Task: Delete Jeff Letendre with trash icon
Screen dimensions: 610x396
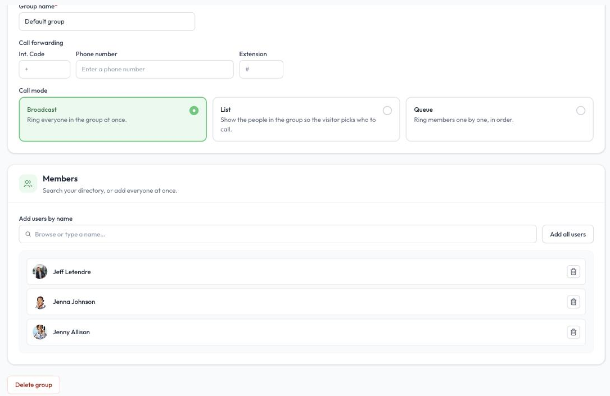Action: [573, 272]
